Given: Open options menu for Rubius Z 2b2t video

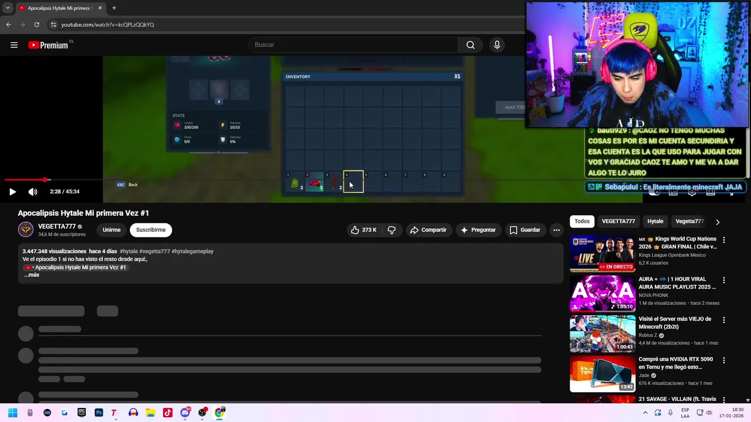Looking at the screenshot, I should (724, 320).
